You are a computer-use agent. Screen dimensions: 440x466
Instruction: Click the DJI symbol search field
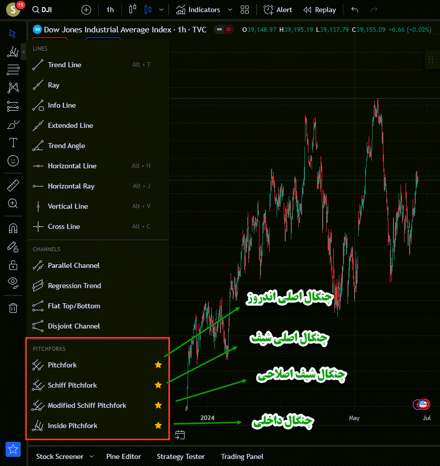pyautogui.click(x=42, y=10)
